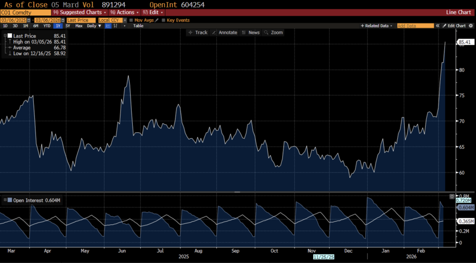Switch to the 5Y time range
476x263 pixels.
click(x=68, y=25)
